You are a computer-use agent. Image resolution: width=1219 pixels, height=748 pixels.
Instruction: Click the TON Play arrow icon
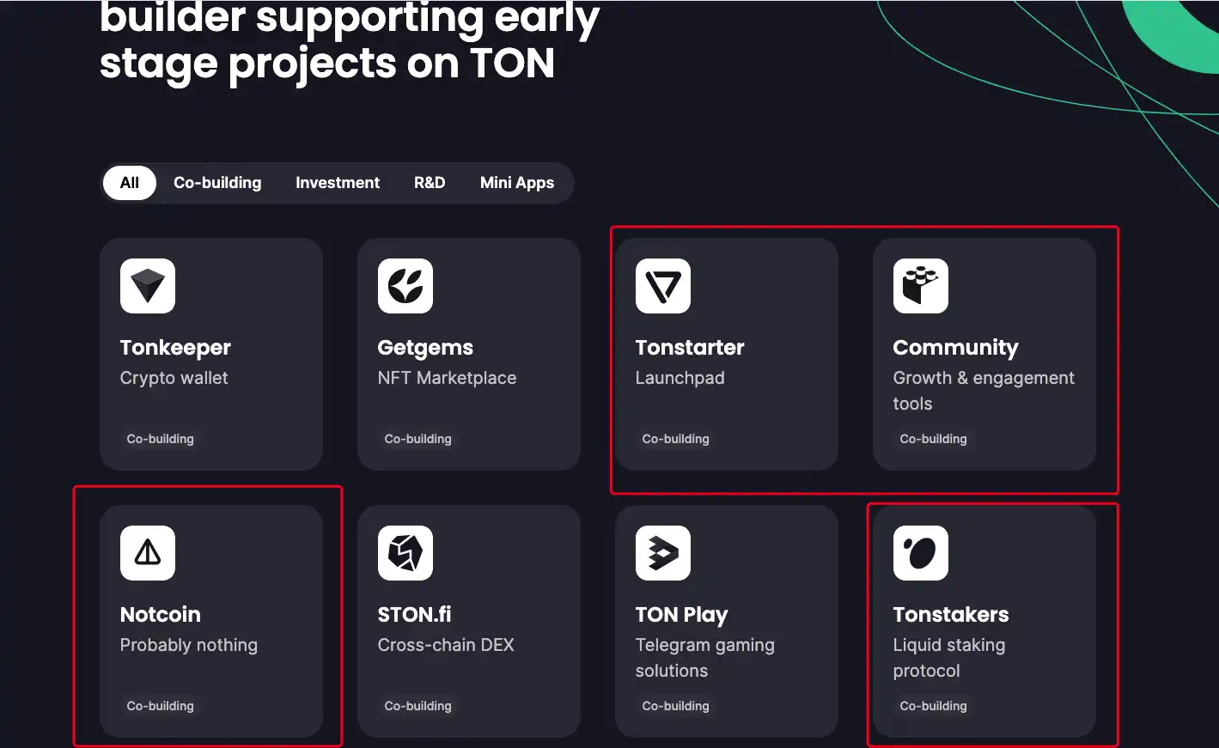(x=663, y=553)
